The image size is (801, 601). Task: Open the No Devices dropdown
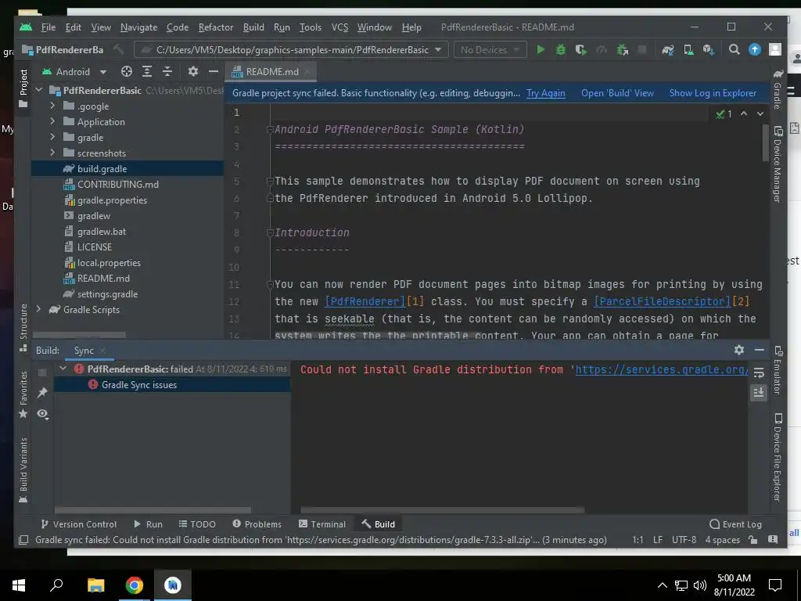pyautogui.click(x=490, y=49)
